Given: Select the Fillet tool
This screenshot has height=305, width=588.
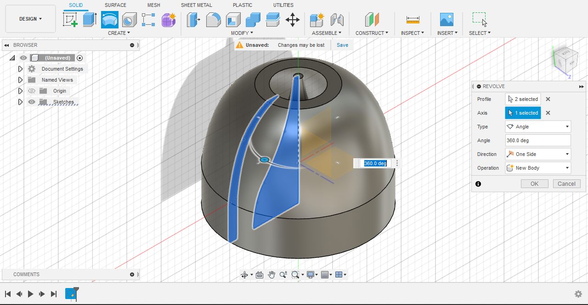Looking at the screenshot, I should tap(214, 20).
